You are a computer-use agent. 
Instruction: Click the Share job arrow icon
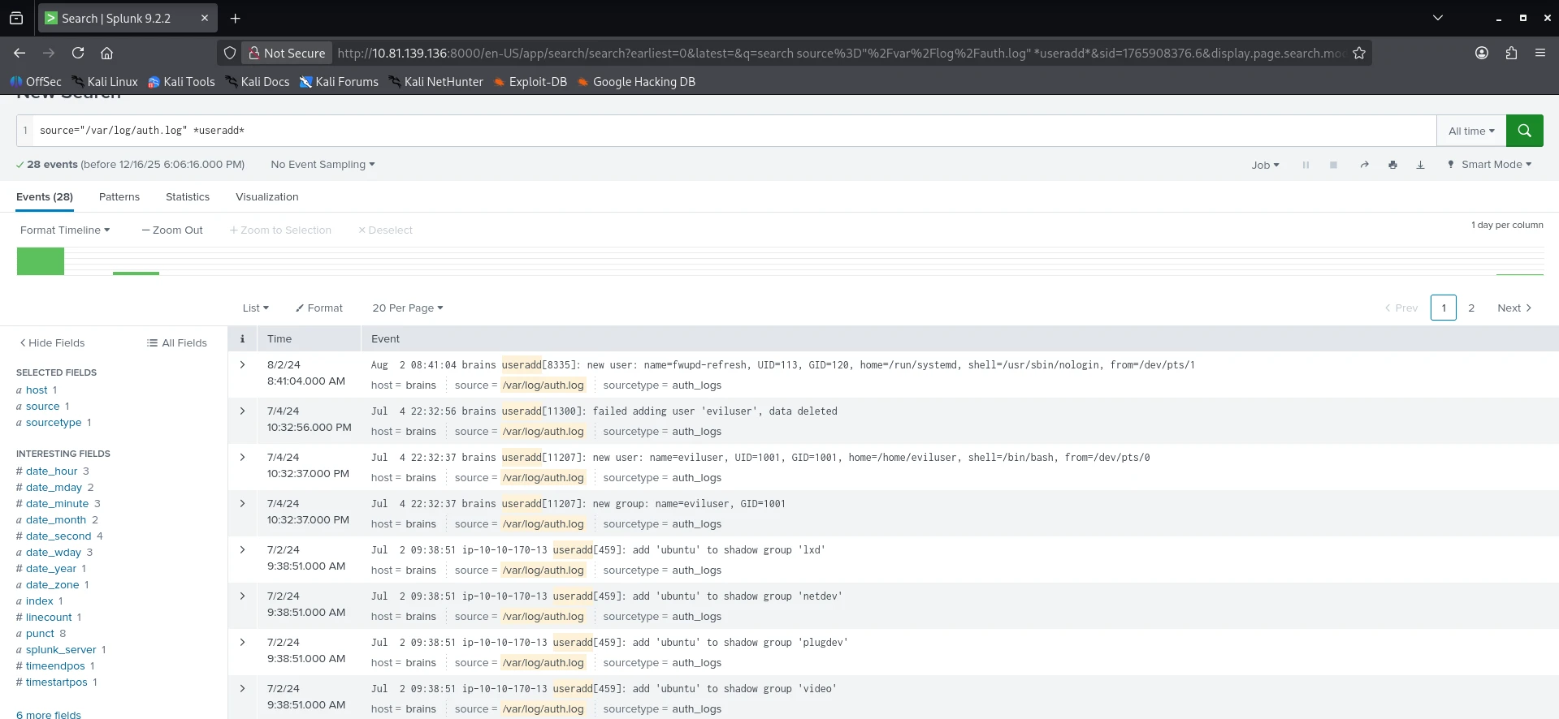point(1364,165)
